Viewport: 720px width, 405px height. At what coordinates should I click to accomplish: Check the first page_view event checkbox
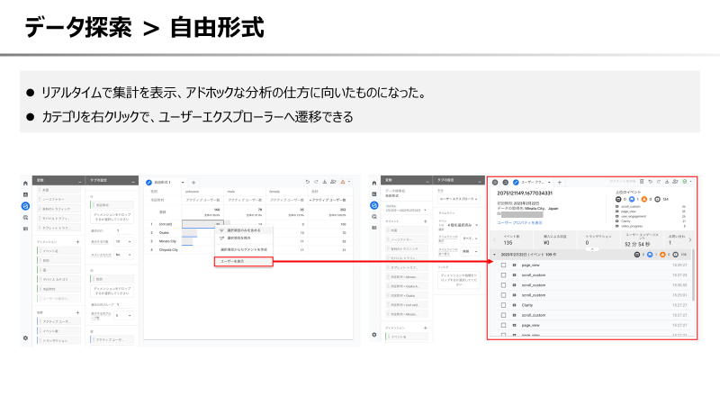pos(503,265)
